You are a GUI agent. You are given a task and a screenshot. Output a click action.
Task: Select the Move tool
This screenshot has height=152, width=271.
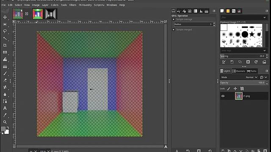[x=5, y=17]
